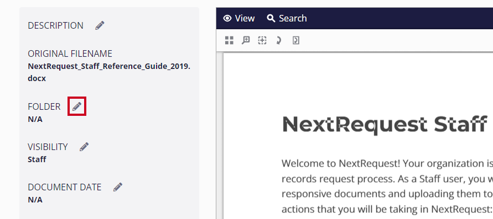493x219 pixels.
Task: Click the DESCRIPTION label
Action: [x=56, y=26]
